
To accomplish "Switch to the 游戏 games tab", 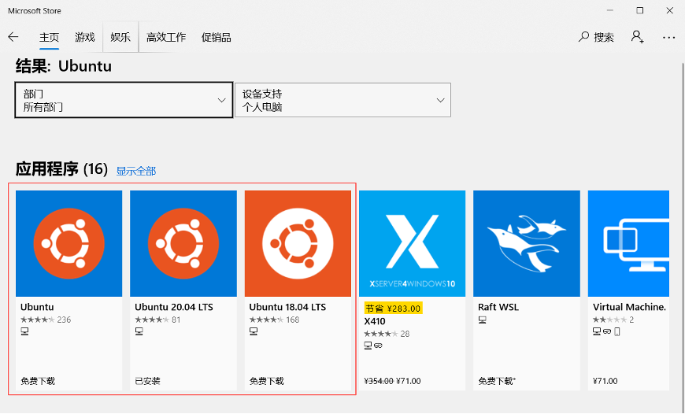I will coord(85,38).
